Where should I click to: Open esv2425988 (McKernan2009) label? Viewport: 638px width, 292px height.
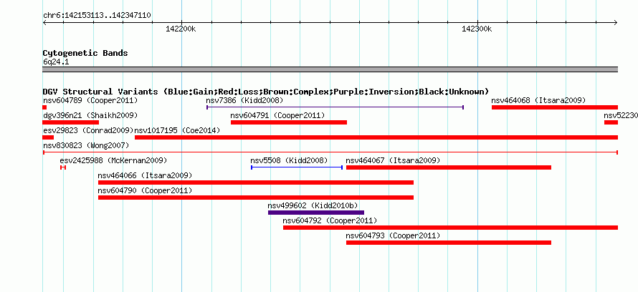(113, 160)
